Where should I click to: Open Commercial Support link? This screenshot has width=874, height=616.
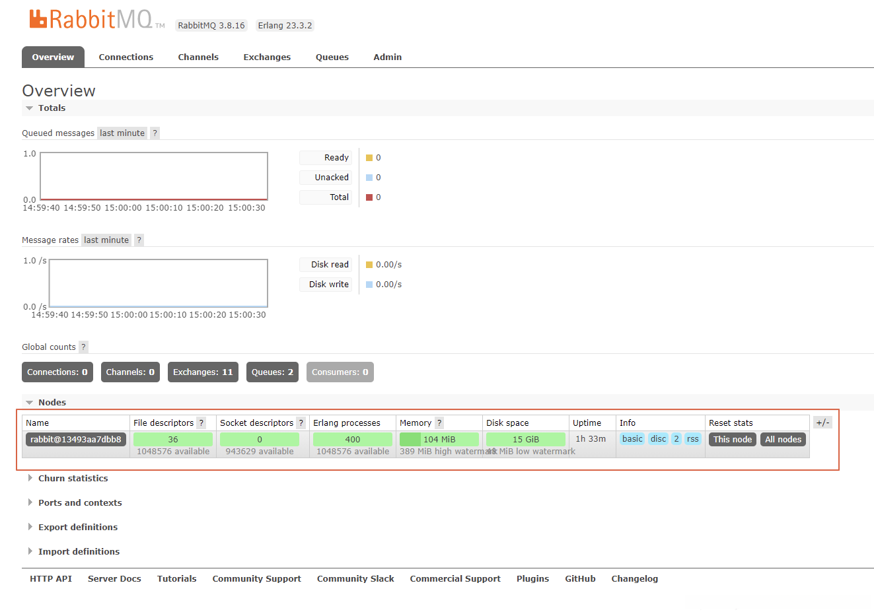tap(455, 579)
